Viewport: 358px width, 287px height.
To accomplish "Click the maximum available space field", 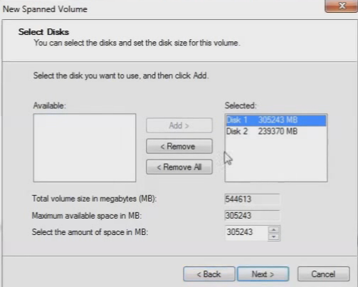I will 252,216.
